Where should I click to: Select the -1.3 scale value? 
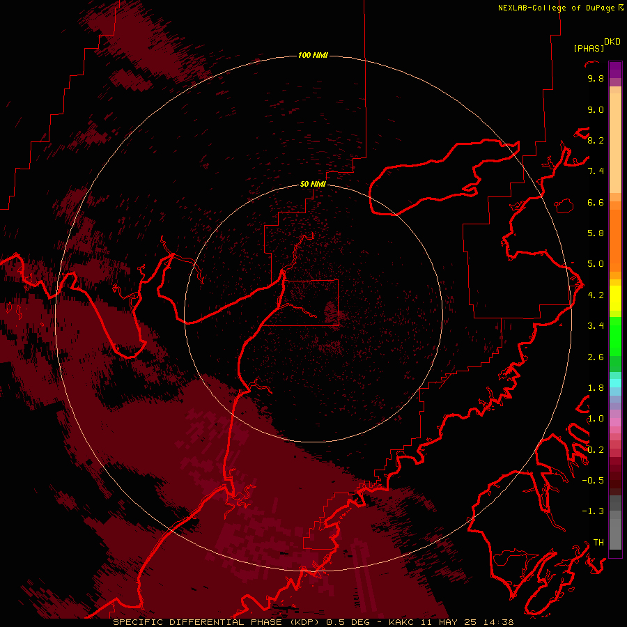[593, 511]
